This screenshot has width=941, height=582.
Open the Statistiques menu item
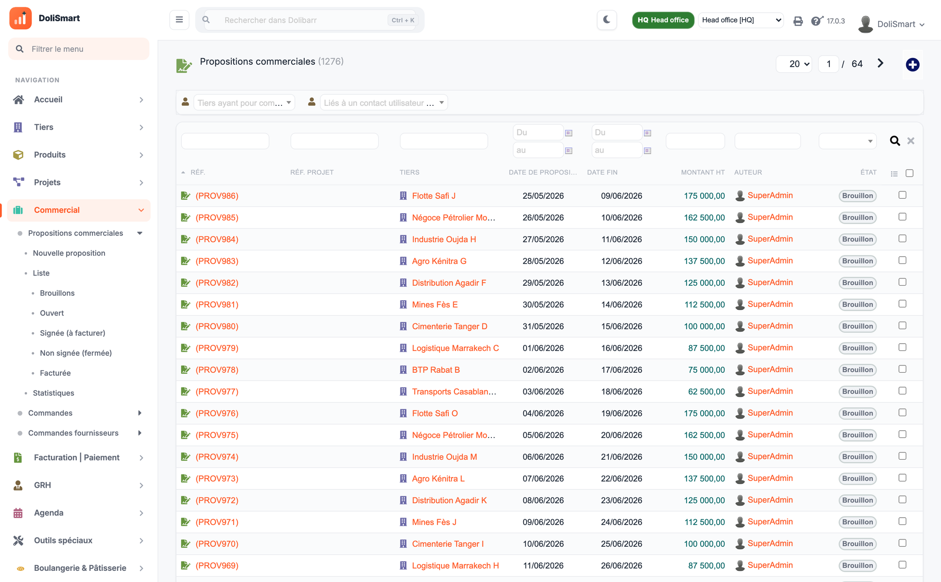tap(53, 393)
